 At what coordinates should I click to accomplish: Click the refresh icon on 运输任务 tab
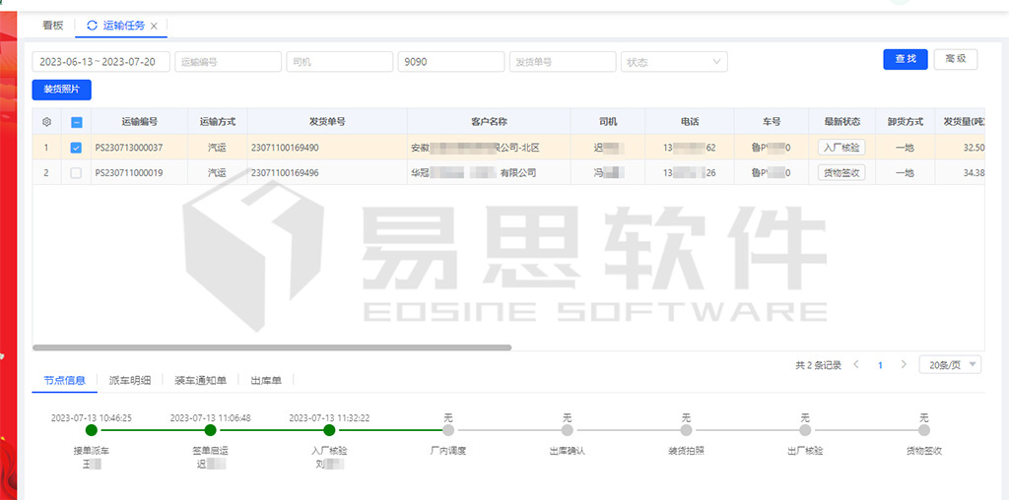click(93, 26)
